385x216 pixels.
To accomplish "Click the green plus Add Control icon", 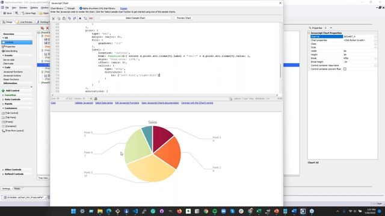I will [x=3, y=91].
